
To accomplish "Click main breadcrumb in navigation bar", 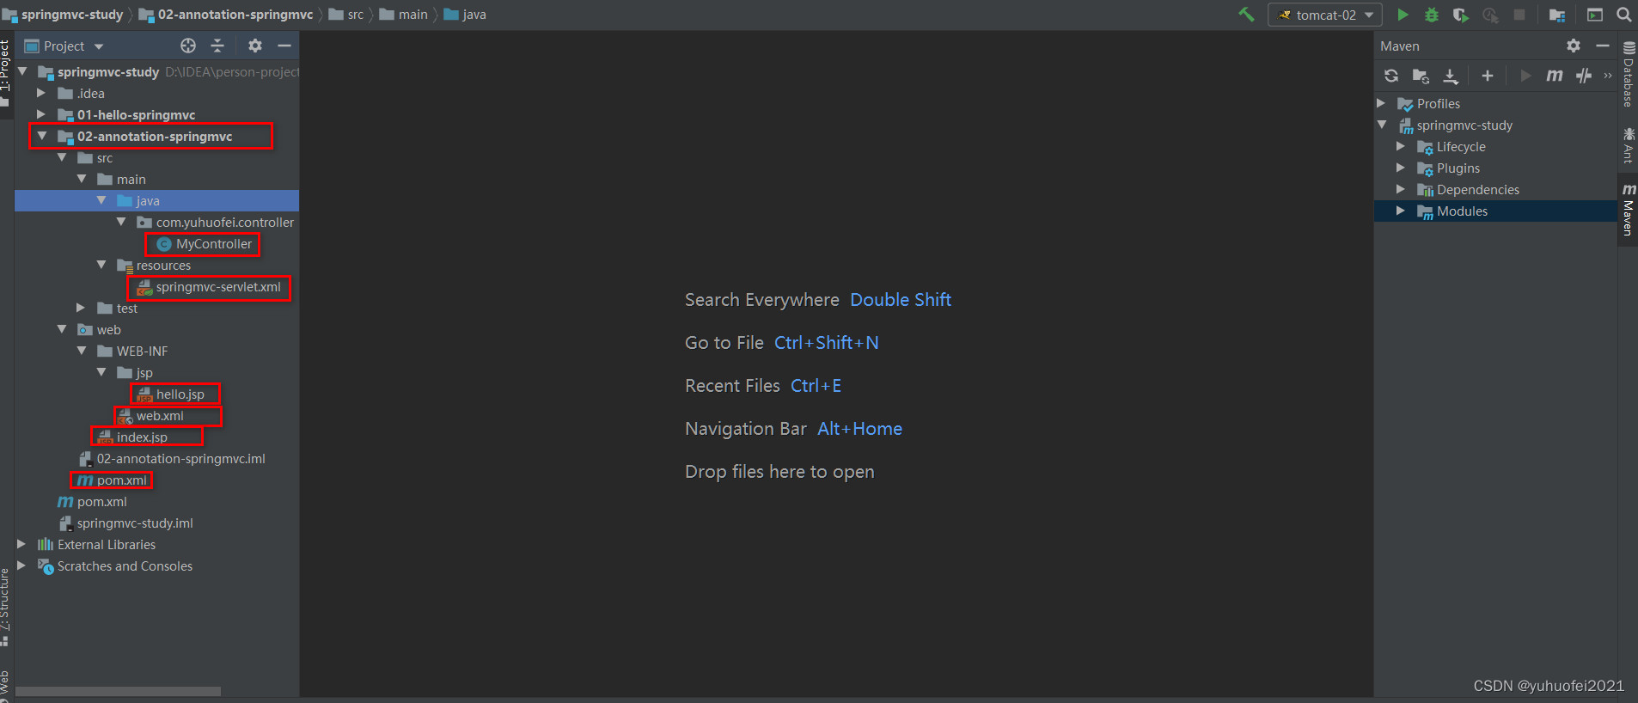I will tap(413, 15).
